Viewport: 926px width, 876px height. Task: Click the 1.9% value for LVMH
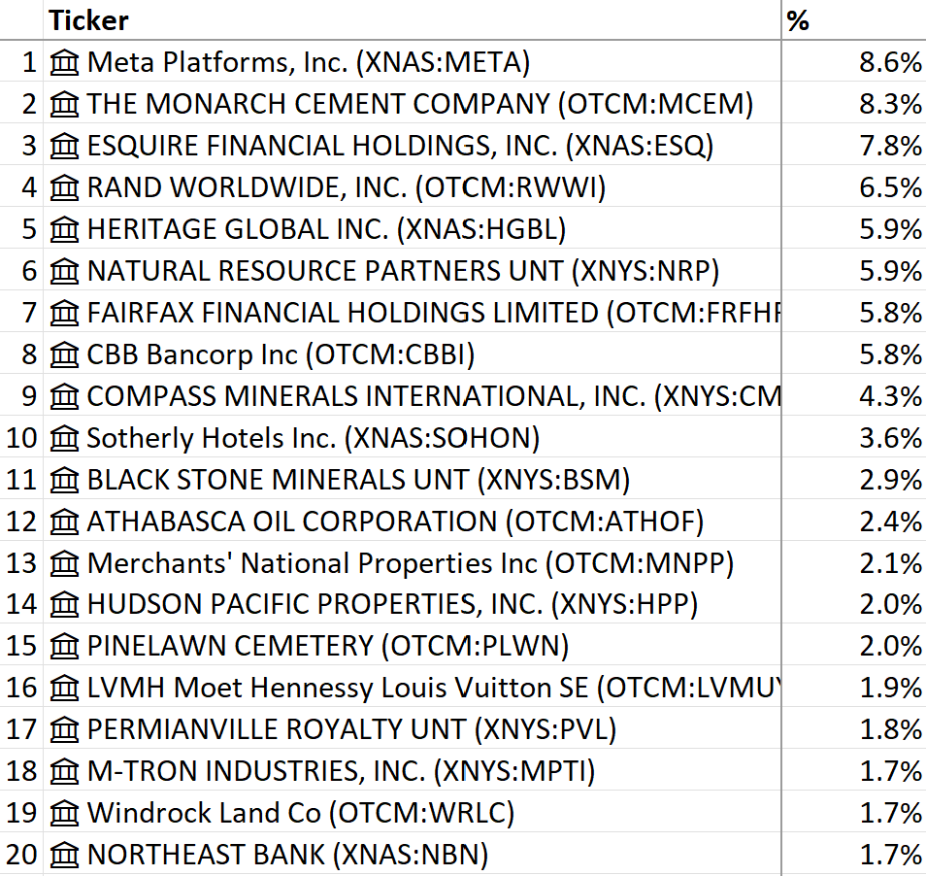[890, 688]
